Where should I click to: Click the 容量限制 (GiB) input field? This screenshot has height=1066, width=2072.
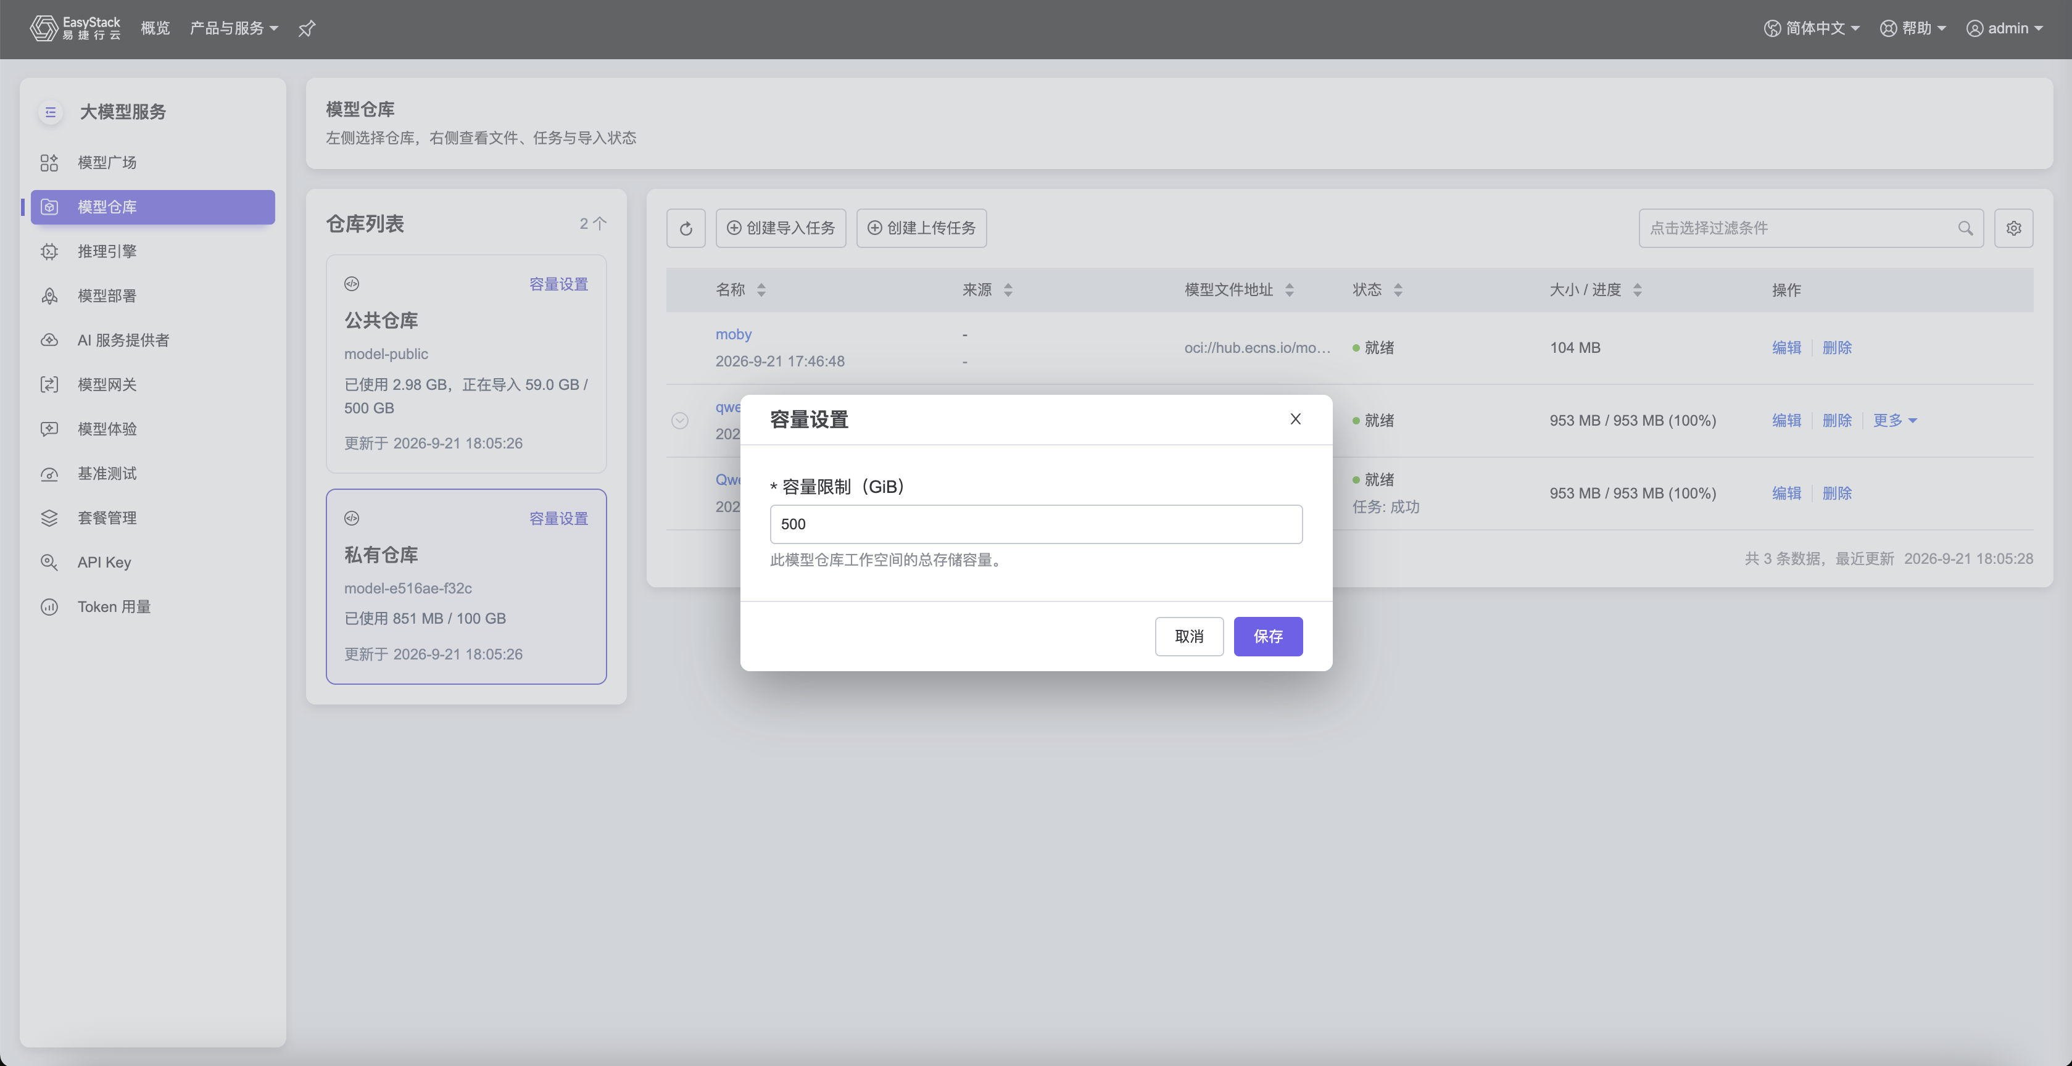click(x=1036, y=524)
